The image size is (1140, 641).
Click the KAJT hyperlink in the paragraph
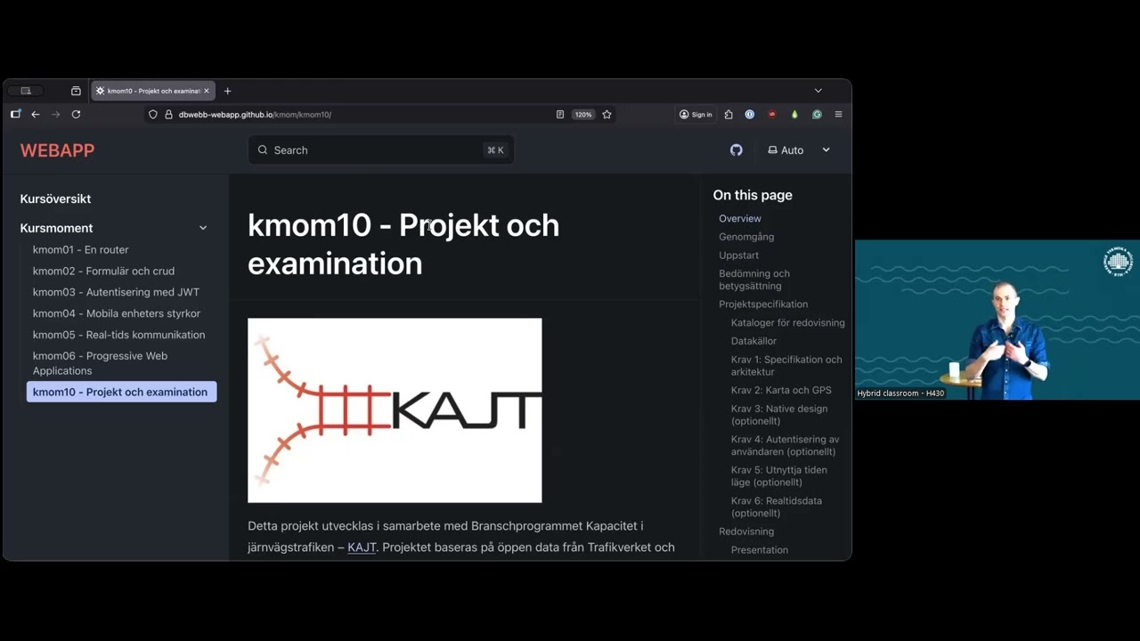pyautogui.click(x=362, y=548)
